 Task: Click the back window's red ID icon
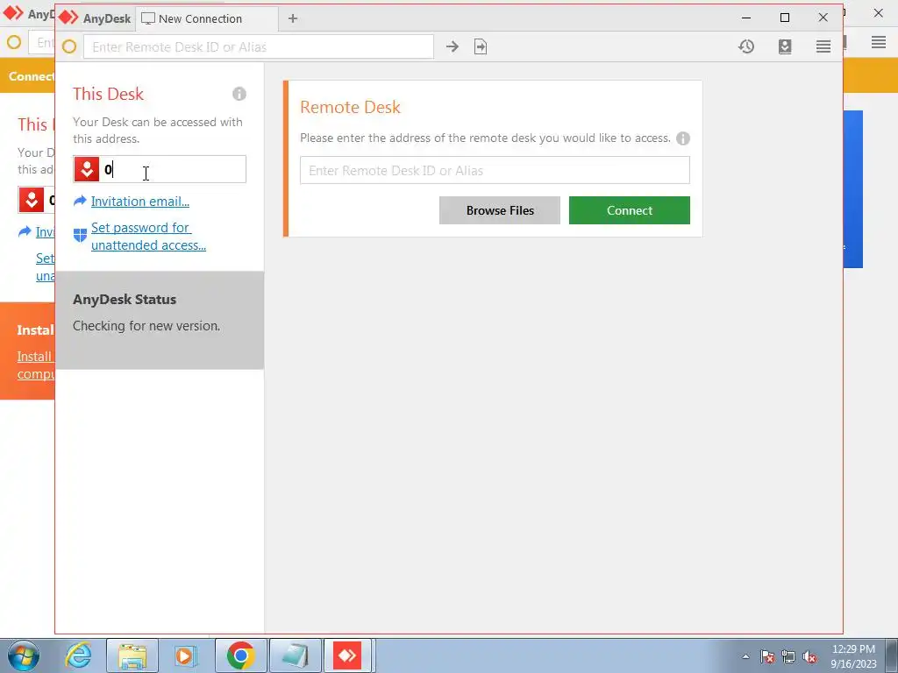tap(32, 200)
